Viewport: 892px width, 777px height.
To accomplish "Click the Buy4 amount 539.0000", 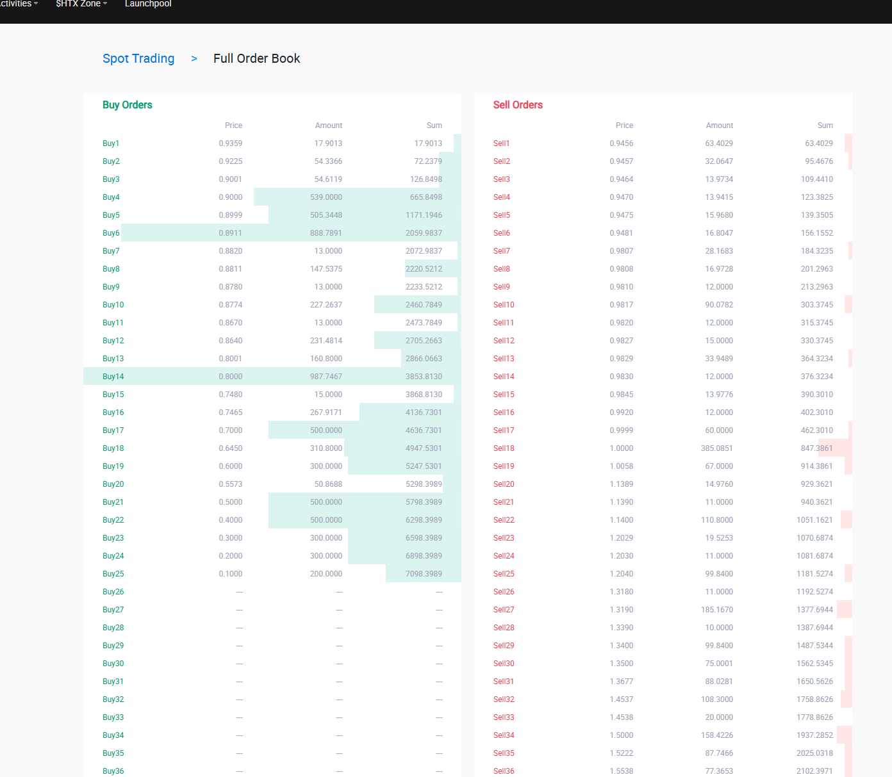I will pos(326,197).
